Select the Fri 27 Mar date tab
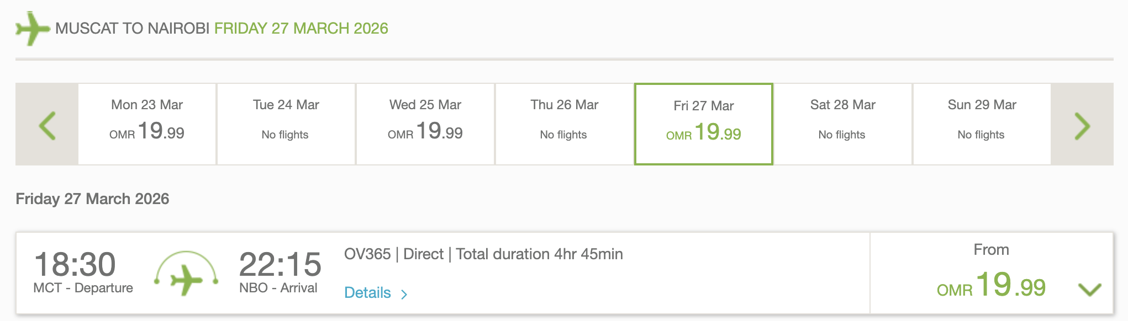 click(704, 124)
